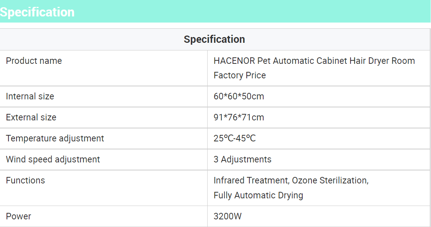Select the Product name label cell
The height and width of the screenshot is (227, 431).
pyautogui.click(x=103, y=68)
